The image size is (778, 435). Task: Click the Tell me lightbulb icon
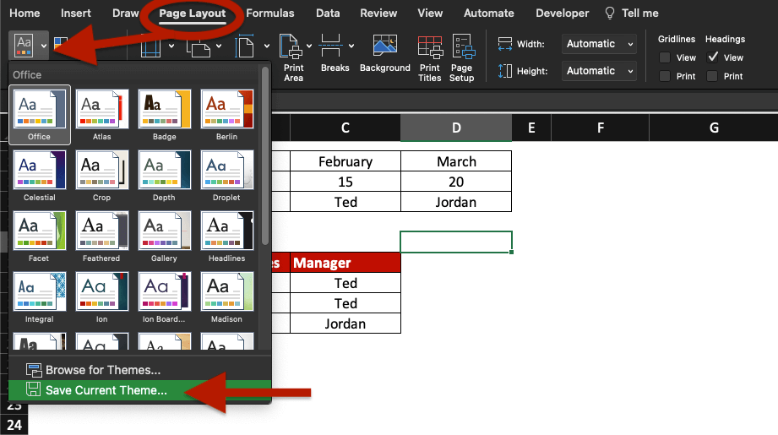point(610,14)
